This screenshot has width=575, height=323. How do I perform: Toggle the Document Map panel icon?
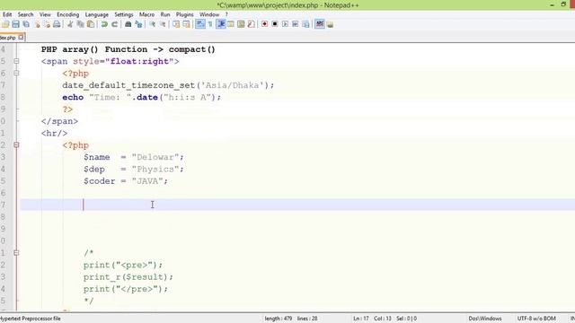(241, 24)
